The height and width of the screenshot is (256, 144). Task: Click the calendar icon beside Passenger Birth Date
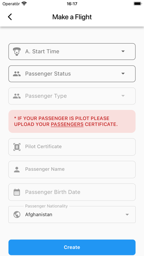17,192
